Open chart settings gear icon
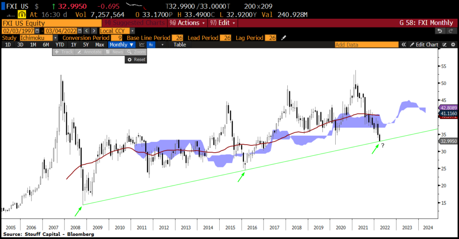The width and height of the screenshot is (459, 239). click(x=453, y=45)
